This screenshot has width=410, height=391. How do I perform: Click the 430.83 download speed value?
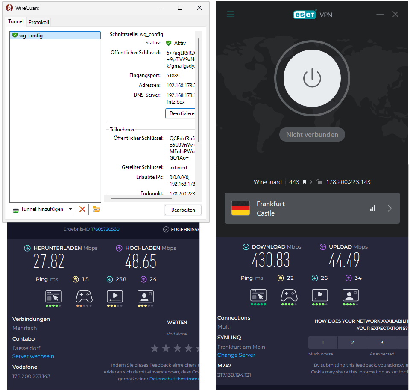coord(271,260)
